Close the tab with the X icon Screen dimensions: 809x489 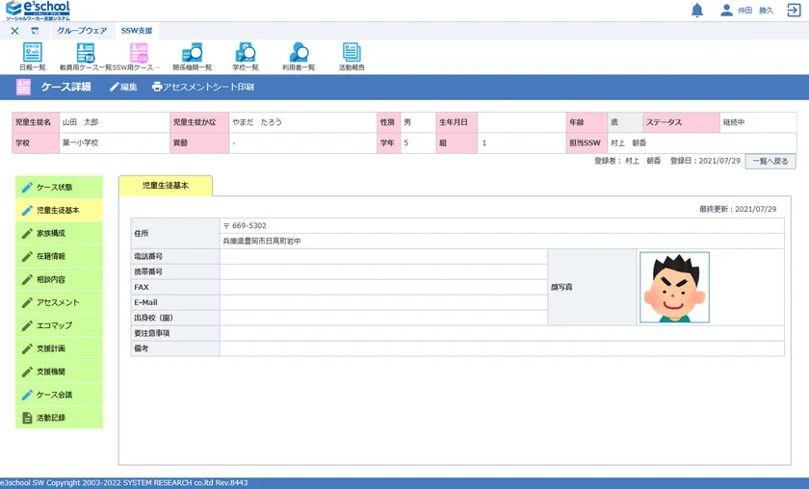point(15,31)
